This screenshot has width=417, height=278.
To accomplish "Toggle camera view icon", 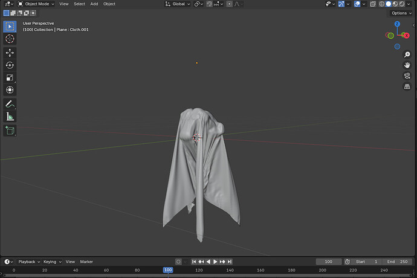I will pos(407,76).
